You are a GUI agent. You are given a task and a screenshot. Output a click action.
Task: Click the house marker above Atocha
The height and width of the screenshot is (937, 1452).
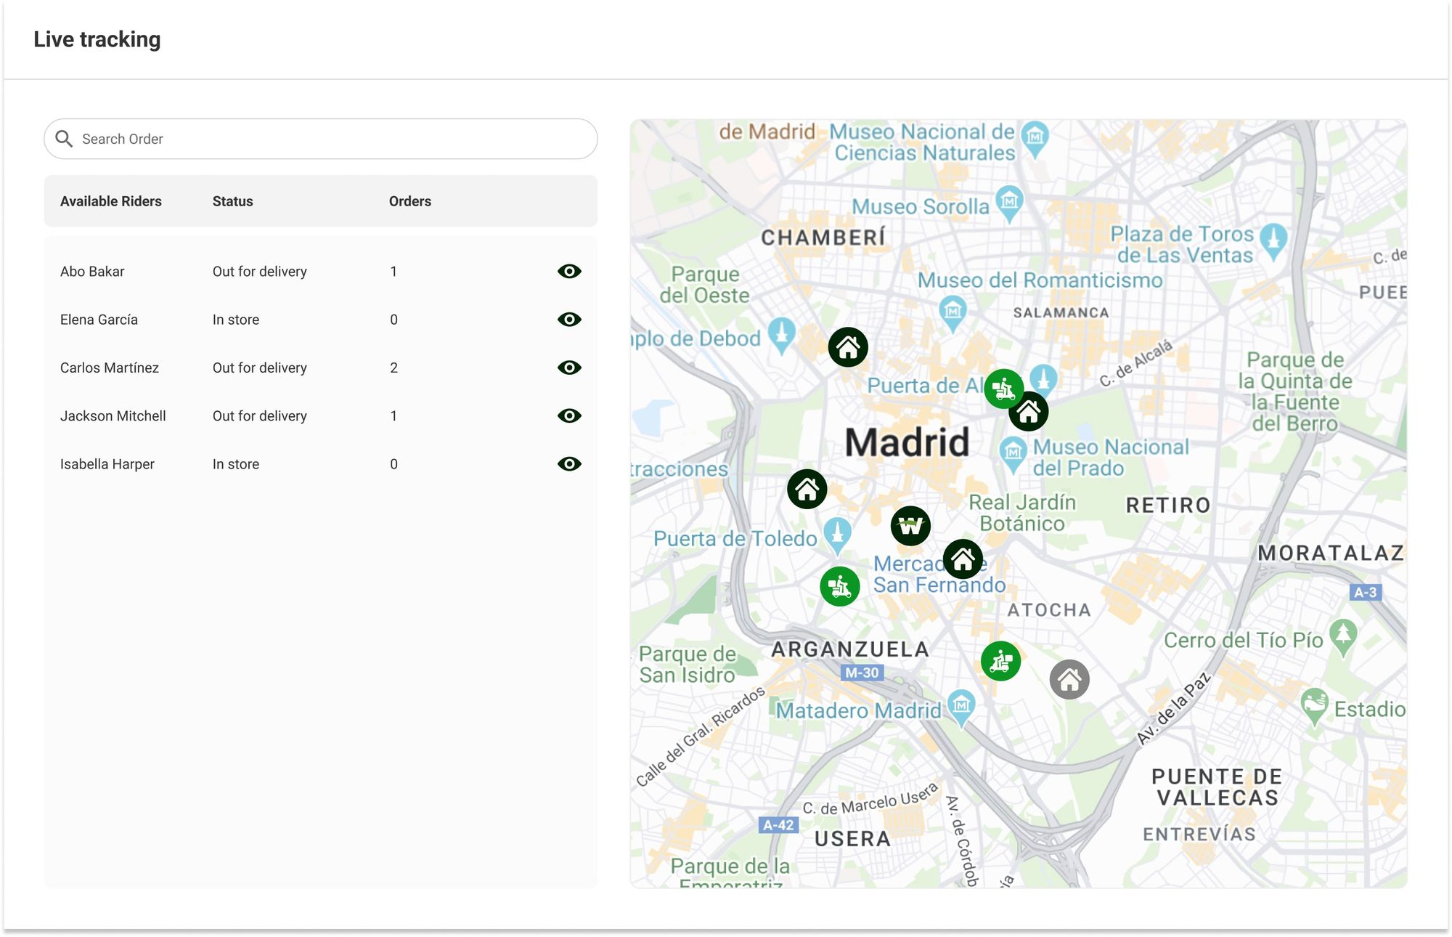pyautogui.click(x=963, y=559)
